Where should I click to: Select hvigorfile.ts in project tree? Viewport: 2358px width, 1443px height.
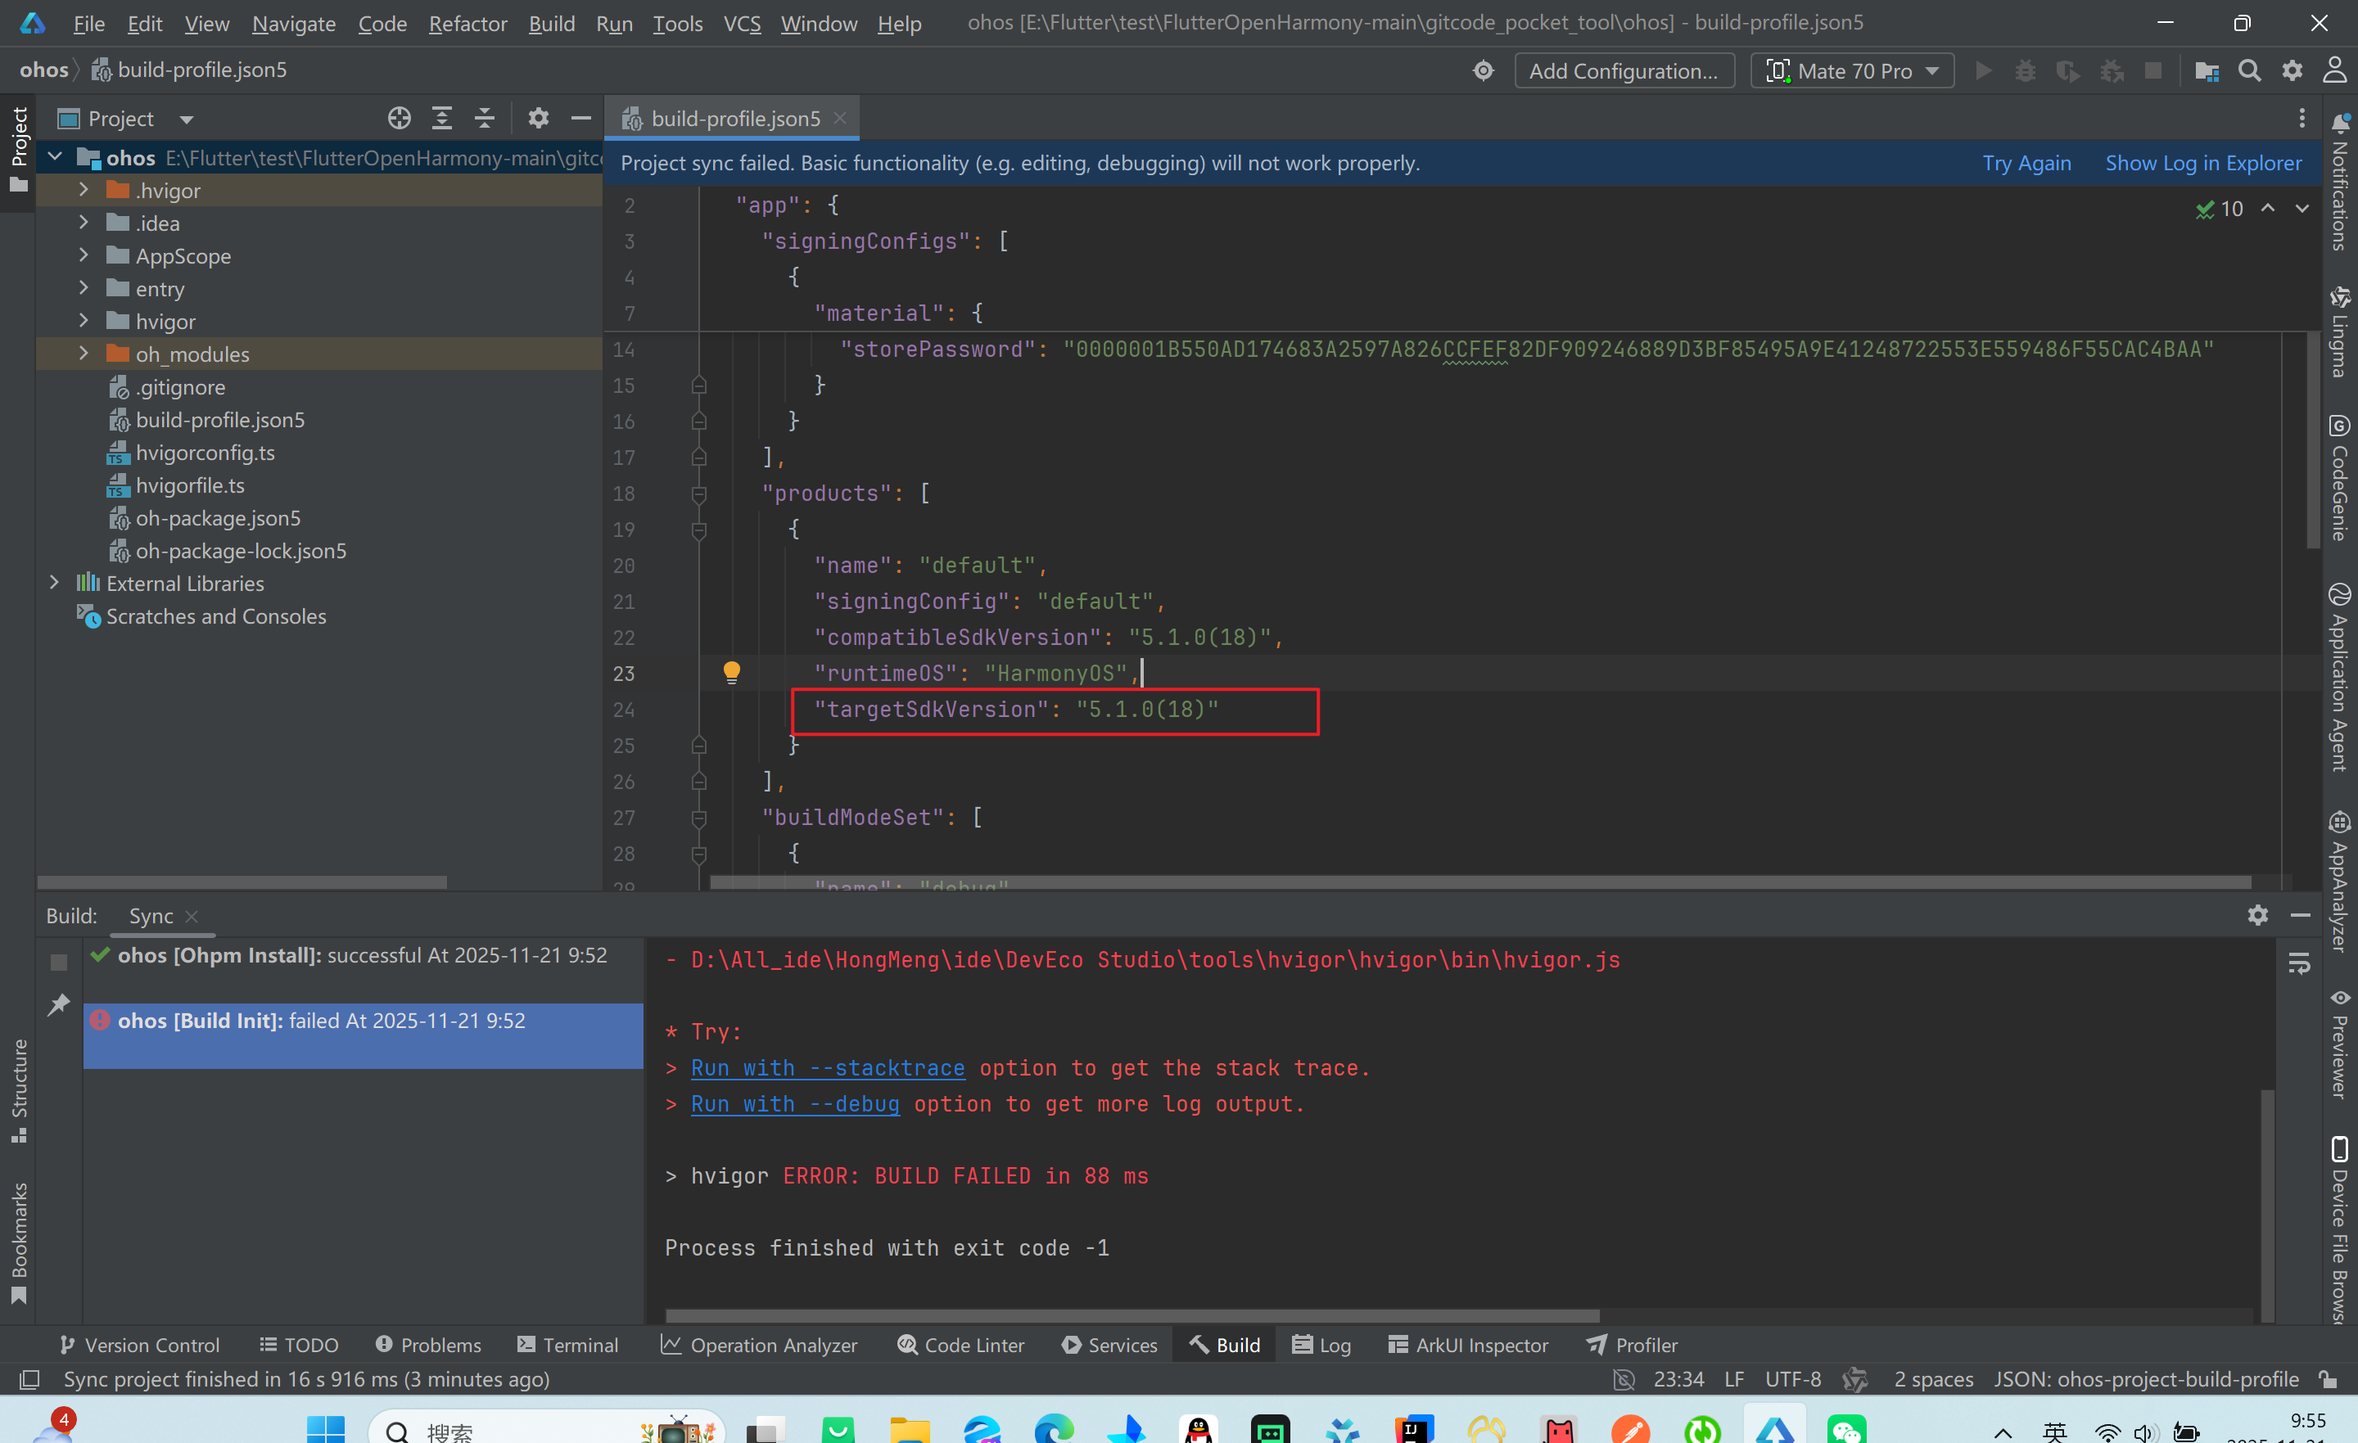tap(189, 485)
